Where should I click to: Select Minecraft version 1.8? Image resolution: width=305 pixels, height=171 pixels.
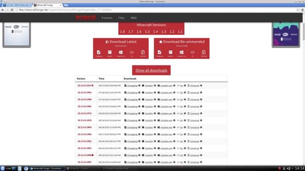[122, 32]
